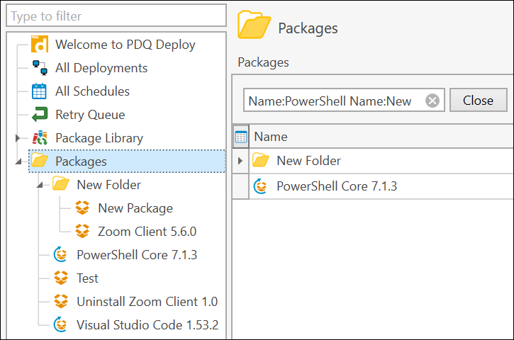Click the Zoom Client 5.6.0 package icon
The width and height of the screenshot is (514, 340).
point(82,232)
